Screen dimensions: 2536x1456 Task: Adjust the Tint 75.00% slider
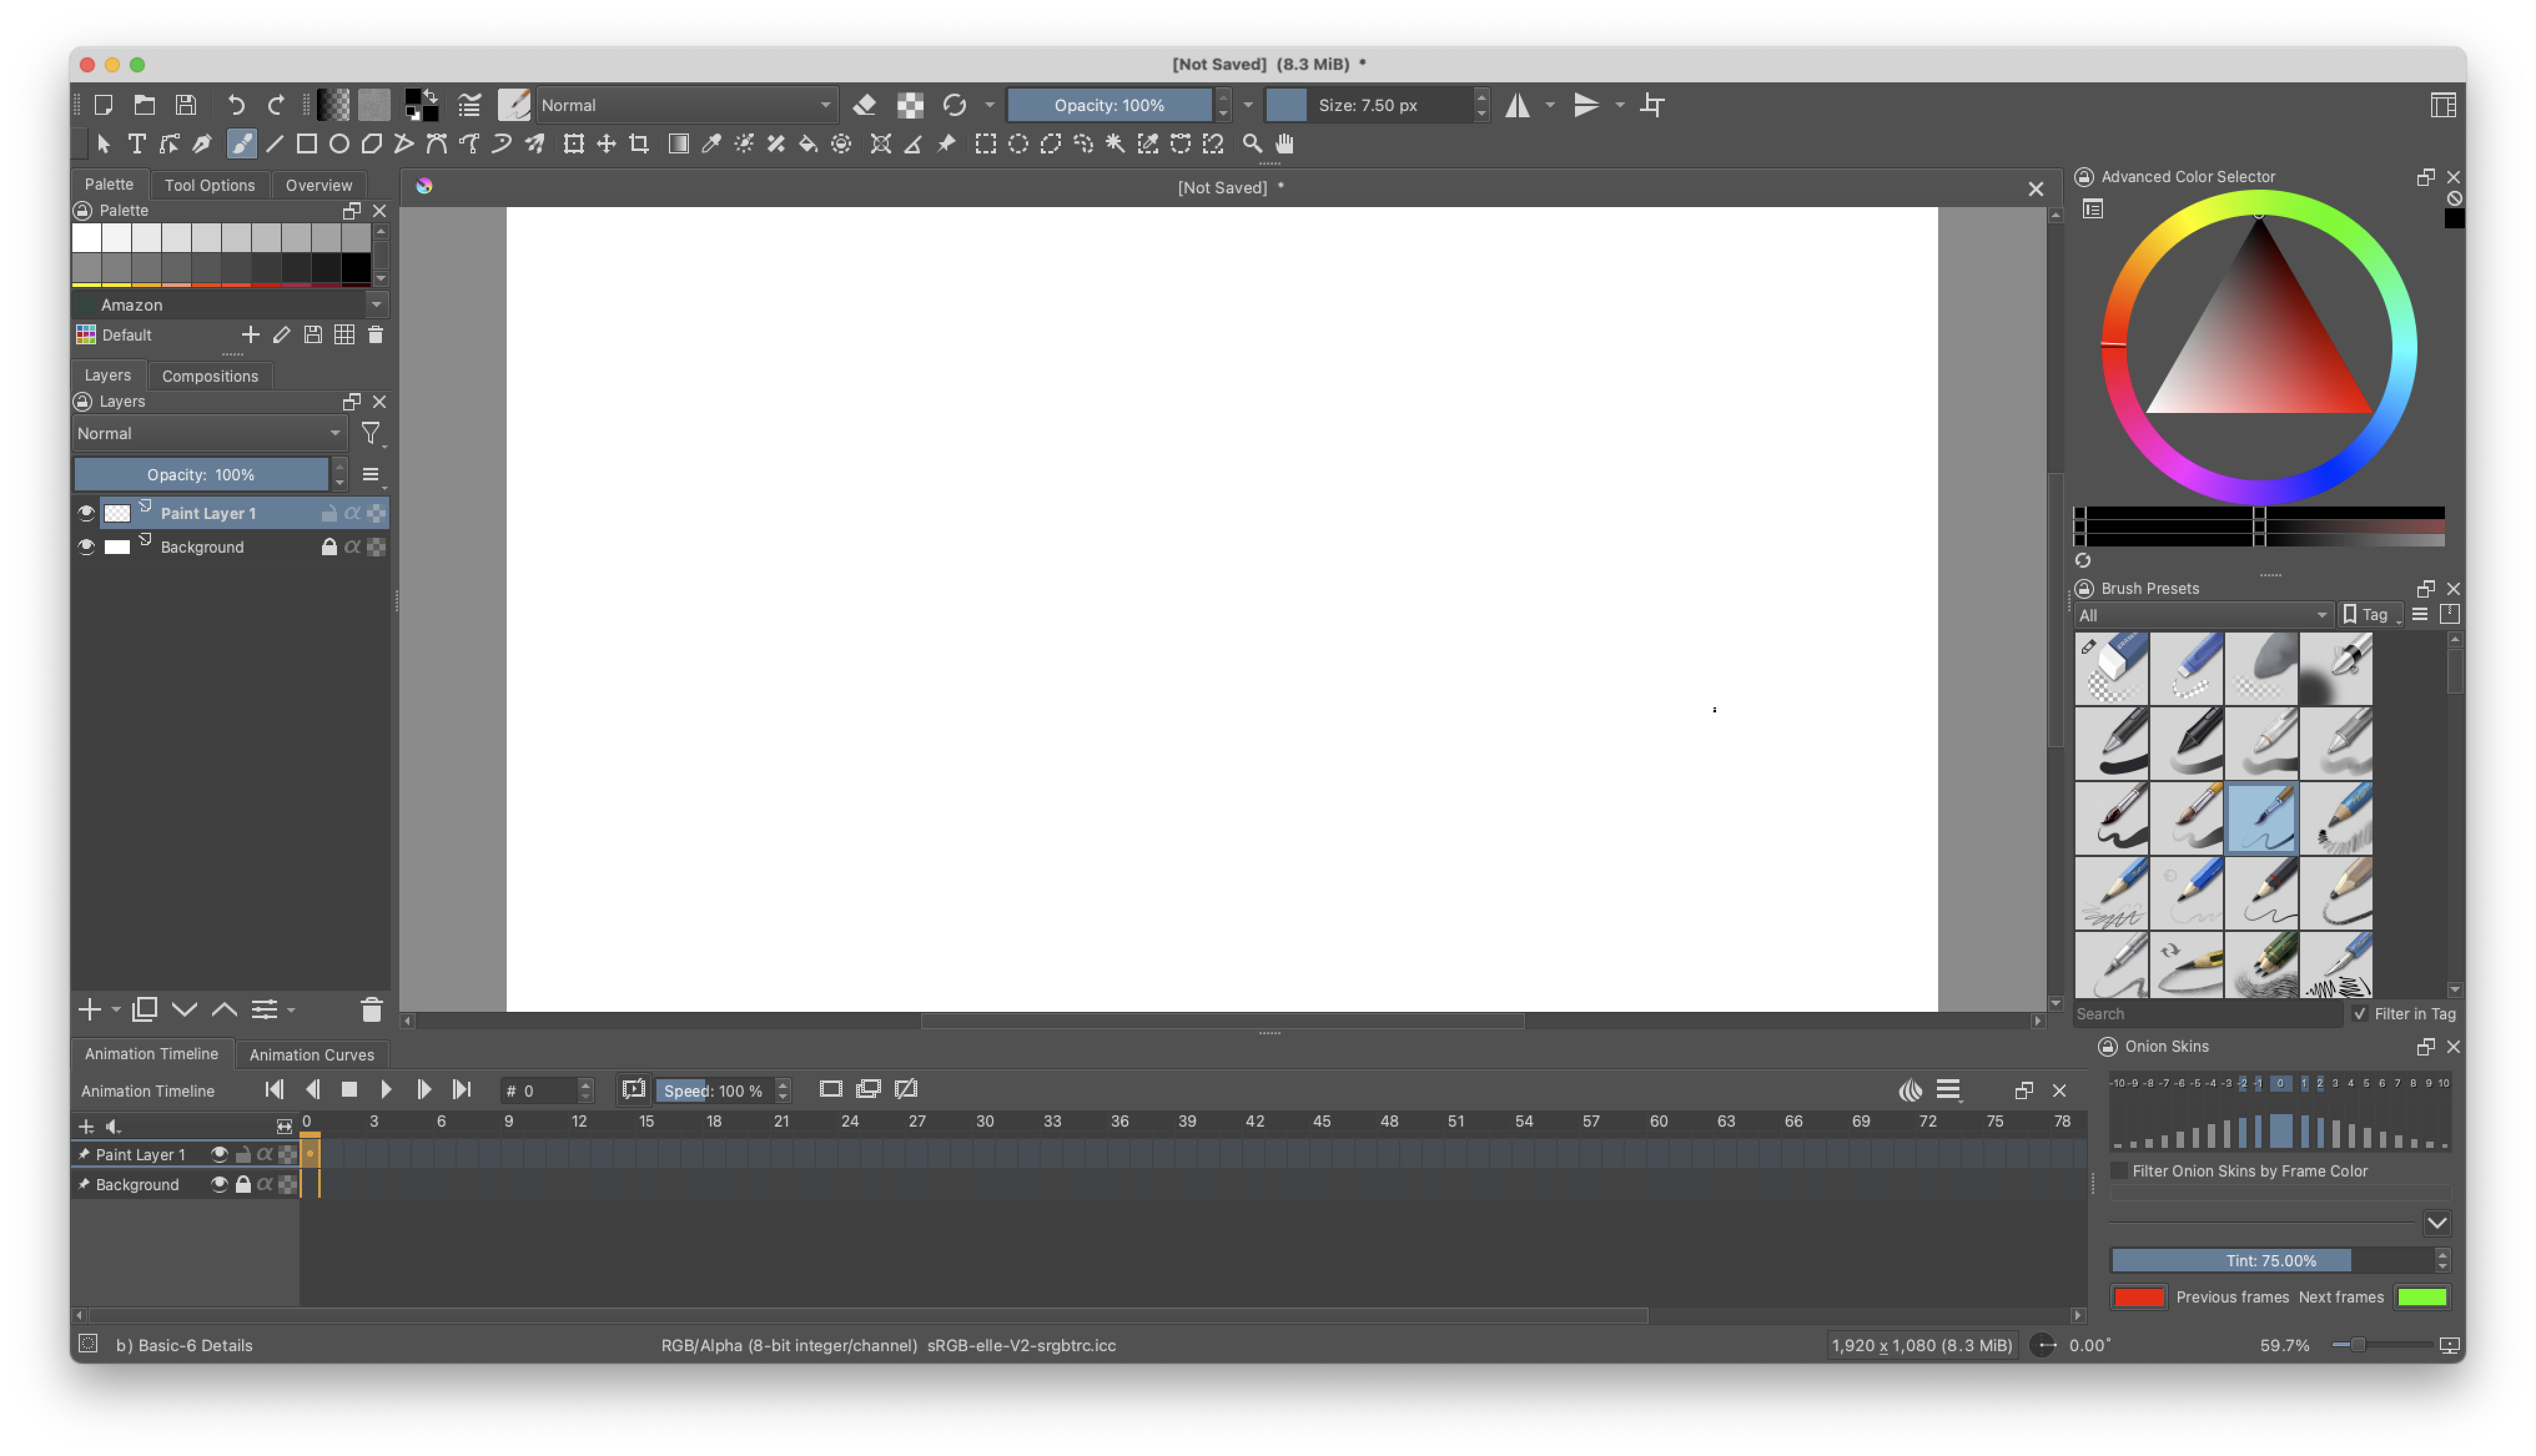tap(2271, 1260)
